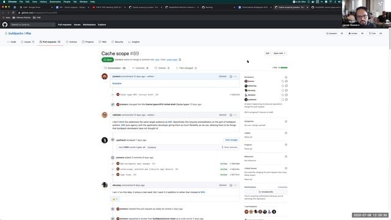
Task: Open the Chrome History menu
Action: [43, 2]
